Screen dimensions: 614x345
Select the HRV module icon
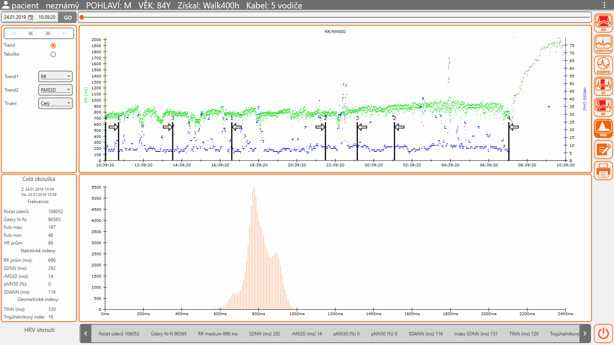point(603,128)
